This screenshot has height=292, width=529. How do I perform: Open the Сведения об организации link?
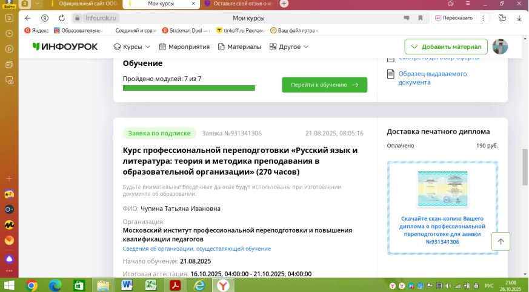(x=197, y=248)
